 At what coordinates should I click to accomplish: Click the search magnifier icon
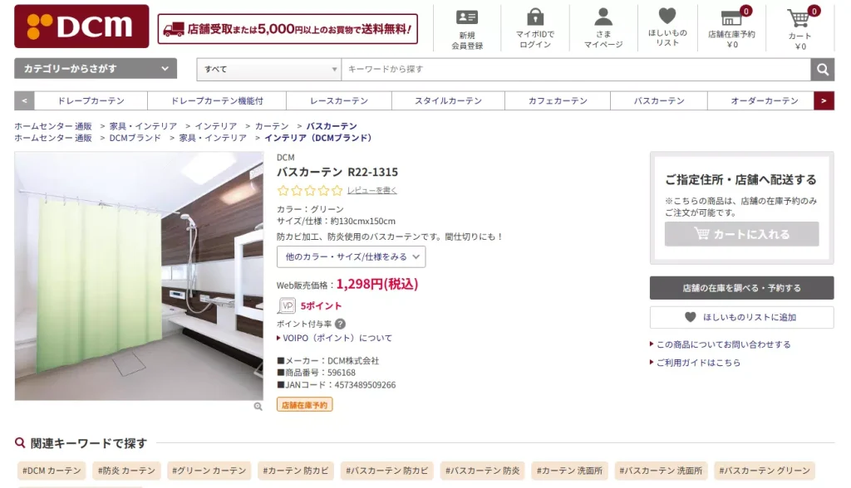point(822,70)
